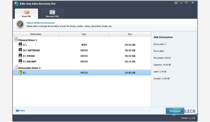The height and width of the screenshot is (122, 210).
Task: Click the 55.17 GB size value
Action: click(x=130, y=62)
